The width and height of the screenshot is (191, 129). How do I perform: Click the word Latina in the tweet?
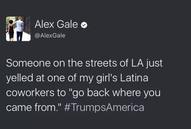click(x=134, y=78)
